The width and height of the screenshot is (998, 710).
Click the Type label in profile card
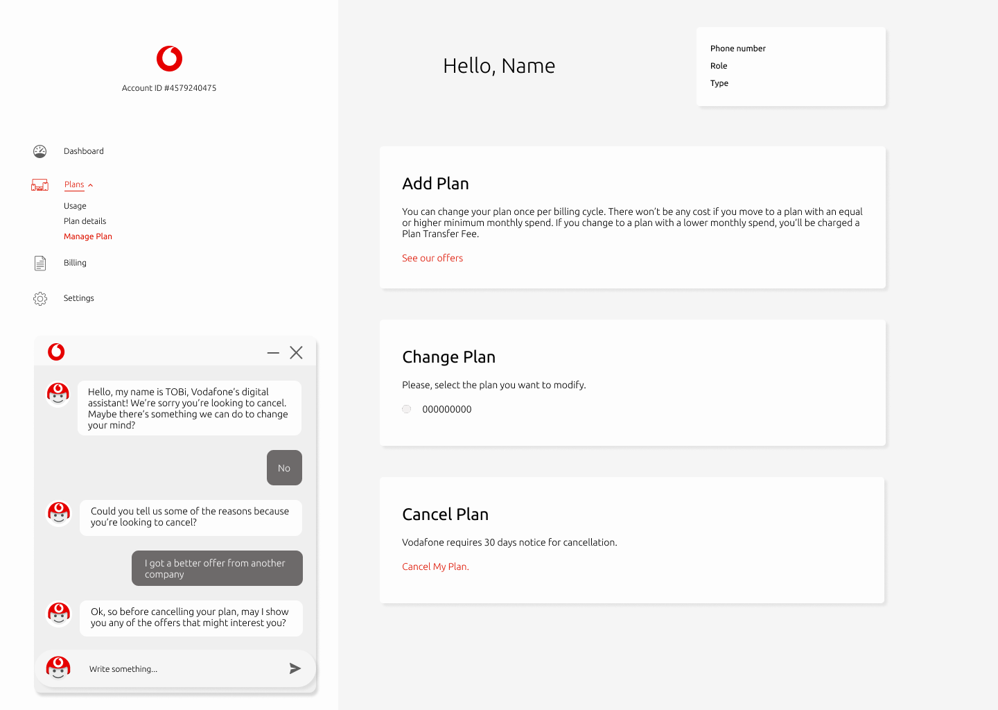(x=719, y=83)
